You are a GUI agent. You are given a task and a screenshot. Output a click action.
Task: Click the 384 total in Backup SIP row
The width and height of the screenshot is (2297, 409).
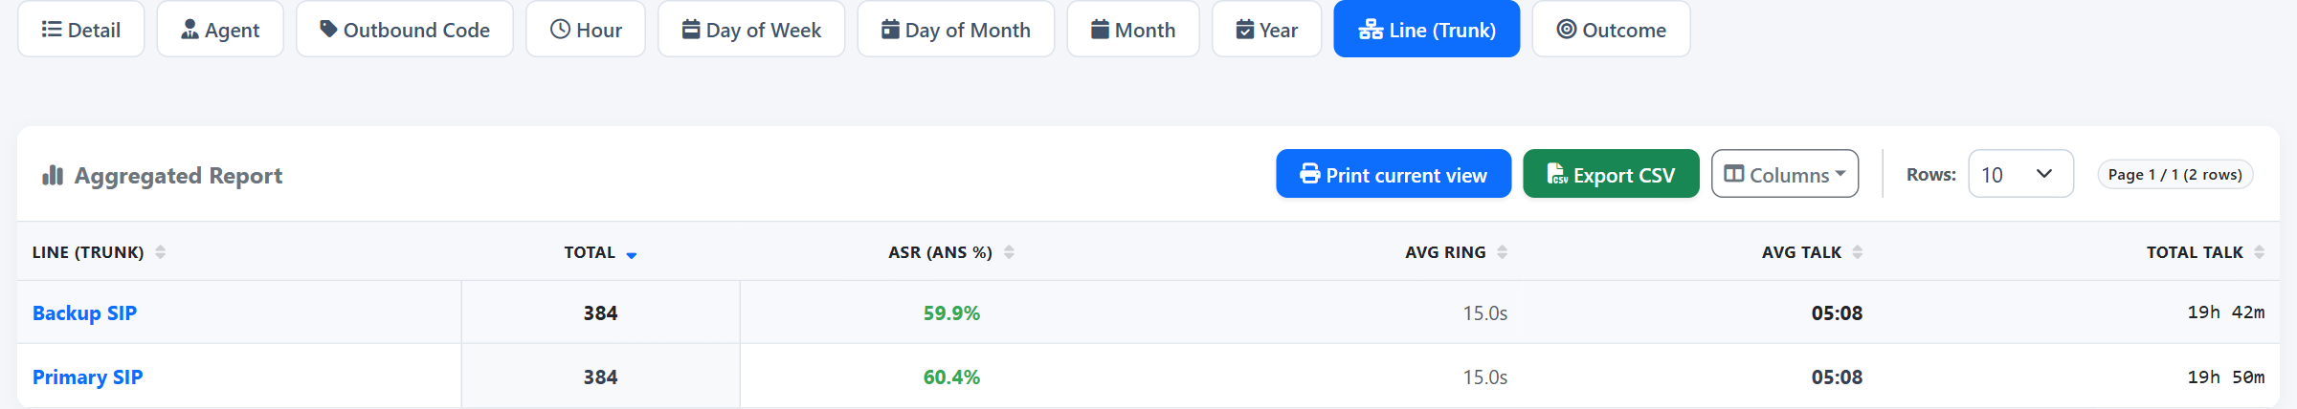click(601, 313)
